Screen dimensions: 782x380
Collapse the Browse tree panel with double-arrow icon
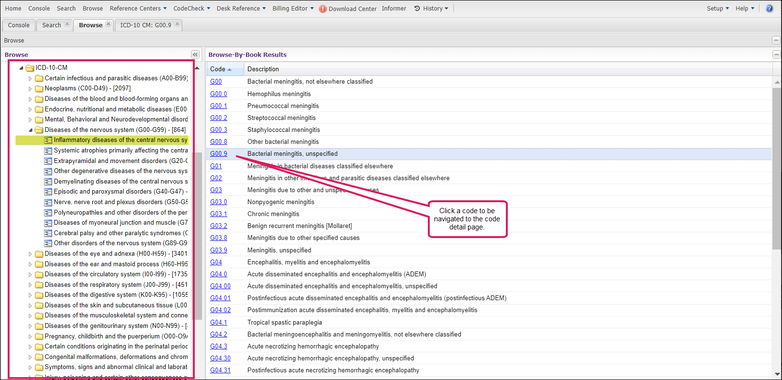point(195,54)
